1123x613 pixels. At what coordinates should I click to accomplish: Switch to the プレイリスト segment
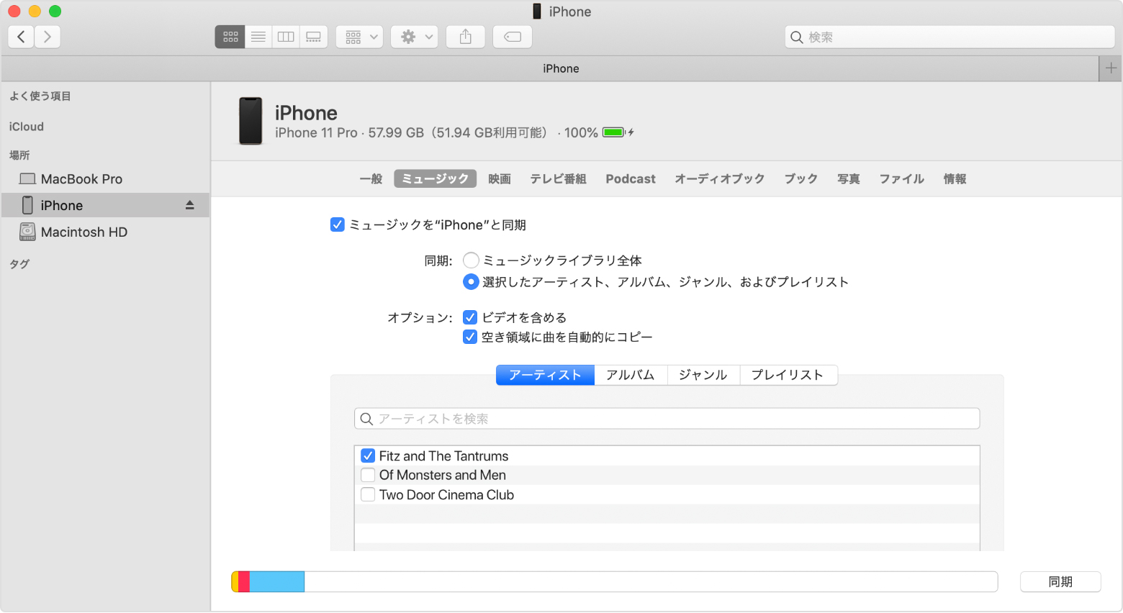(x=788, y=375)
